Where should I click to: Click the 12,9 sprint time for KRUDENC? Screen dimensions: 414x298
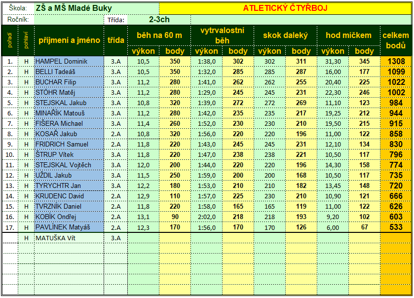coord(144,196)
